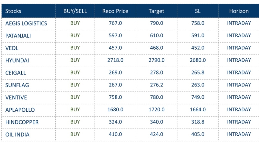
Task: Select the SL column header
Action: coord(198,11)
